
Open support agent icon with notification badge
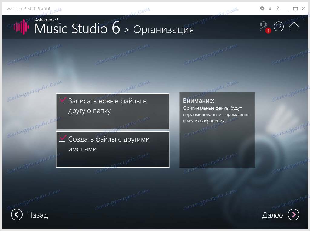tap(265, 27)
